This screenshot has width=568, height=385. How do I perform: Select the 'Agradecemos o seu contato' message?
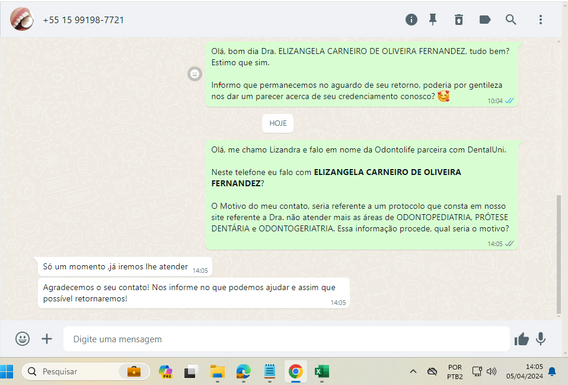click(194, 293)
